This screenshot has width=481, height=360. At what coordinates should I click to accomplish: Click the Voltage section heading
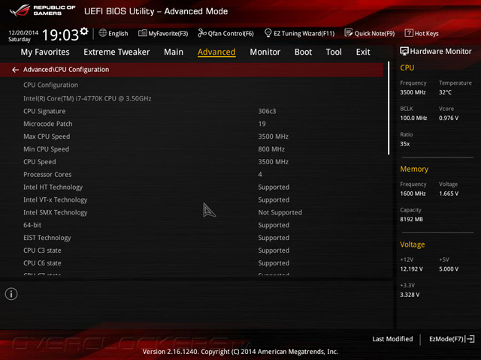tap(413, 244)
